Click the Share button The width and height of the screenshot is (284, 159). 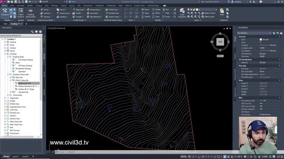point(72,2)
